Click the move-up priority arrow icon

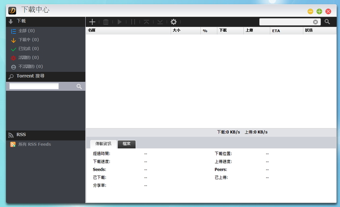[x=147, y=22]
